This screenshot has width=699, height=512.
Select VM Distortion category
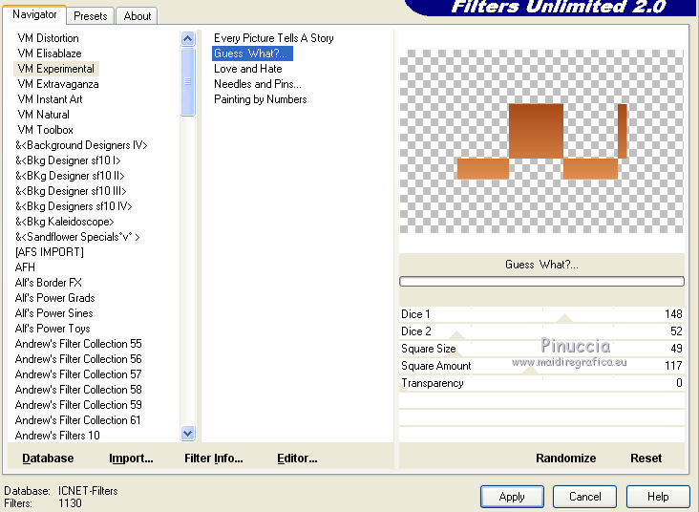(x=48, y=38)
